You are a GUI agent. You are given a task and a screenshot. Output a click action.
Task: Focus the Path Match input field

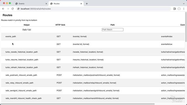pyautogui.click(x=112, y=30)
